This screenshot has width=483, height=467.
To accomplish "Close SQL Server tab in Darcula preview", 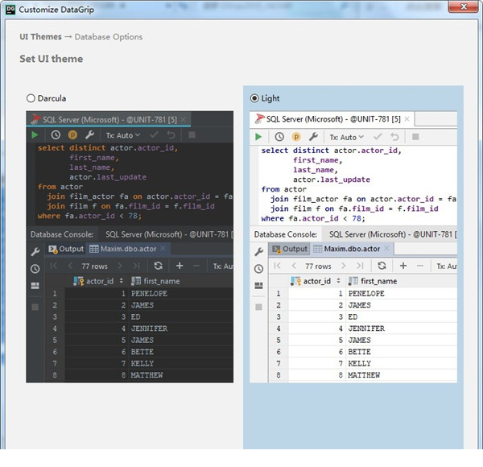I will coord(184,119).
